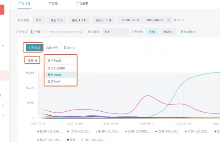The width and height of the screenshot is (220, 146).
Task: Toggle the dark teal first legend series
Action: (49, 131)
